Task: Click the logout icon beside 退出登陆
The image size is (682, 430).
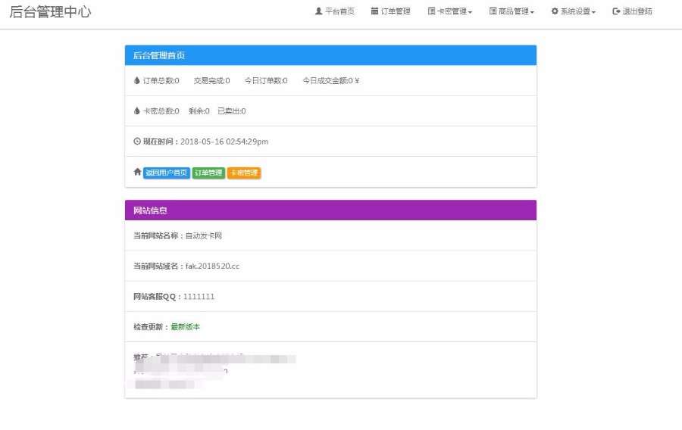Action: pos(616,11)
